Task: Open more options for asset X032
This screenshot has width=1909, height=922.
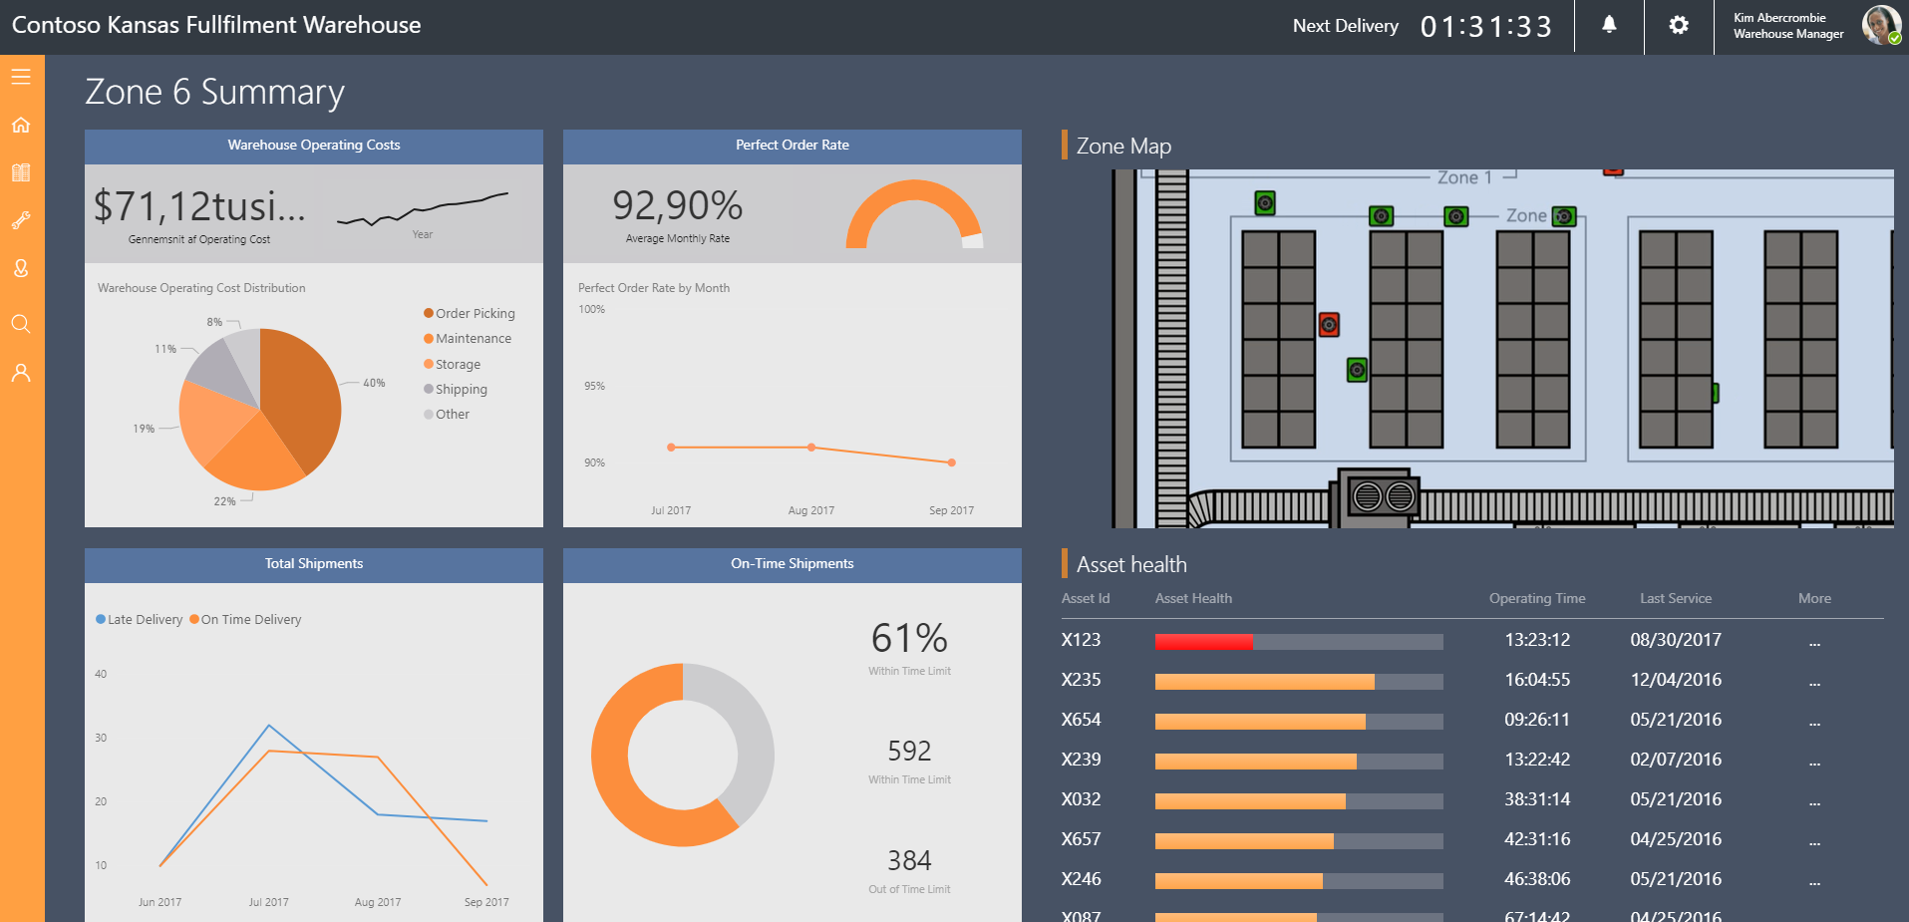Action: [x=1814, y=800]
